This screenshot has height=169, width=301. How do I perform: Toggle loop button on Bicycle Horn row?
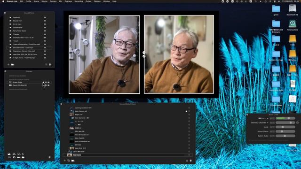coord(45,21)
